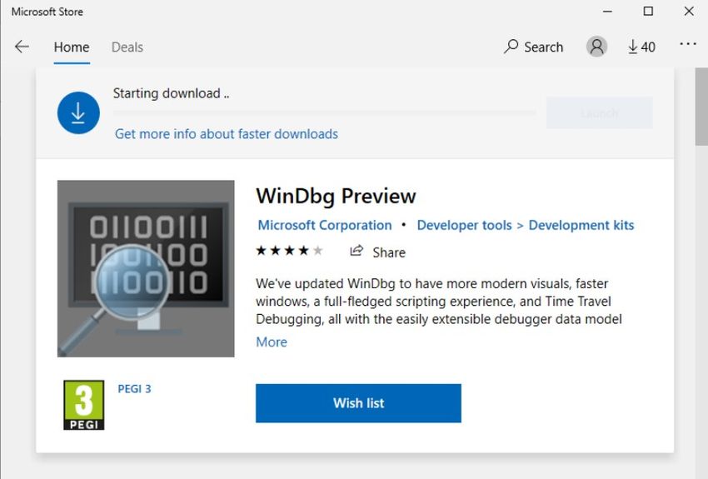Click the download progress bar
Viewport: 708px width, 479px height.
[324, 112]
